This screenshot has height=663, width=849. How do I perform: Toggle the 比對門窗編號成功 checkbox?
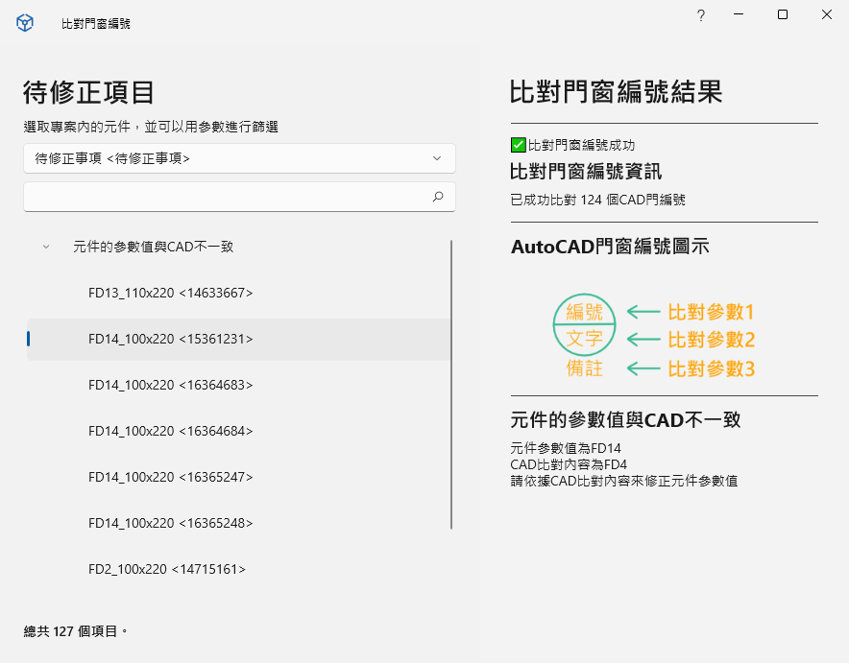tap(519, 145)
